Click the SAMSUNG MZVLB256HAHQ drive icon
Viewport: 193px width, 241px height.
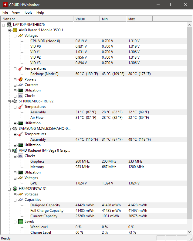(x=15, y=129)
